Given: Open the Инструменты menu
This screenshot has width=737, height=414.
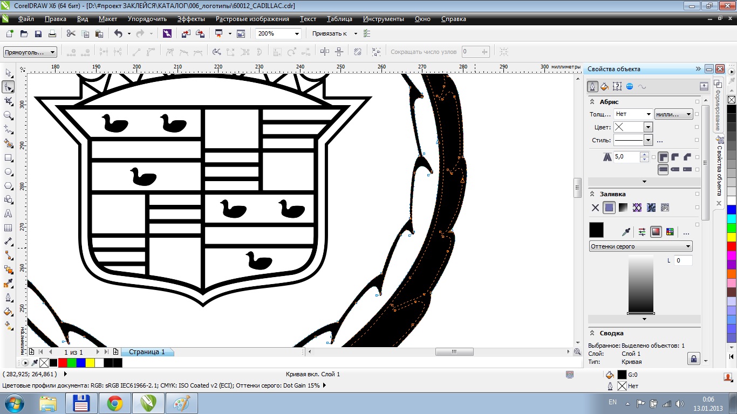Looking at the screenshot, I should coord(384,19).
